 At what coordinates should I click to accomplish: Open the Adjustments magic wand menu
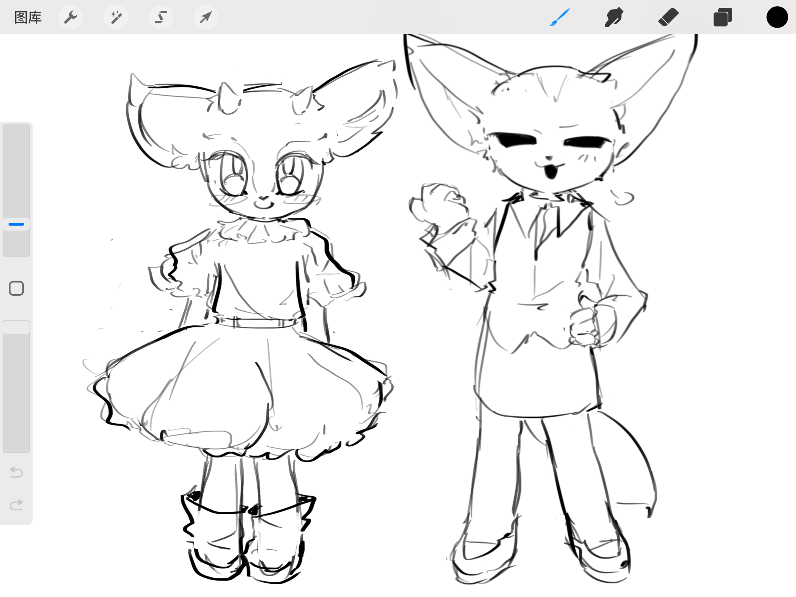(x=116, y=17)
